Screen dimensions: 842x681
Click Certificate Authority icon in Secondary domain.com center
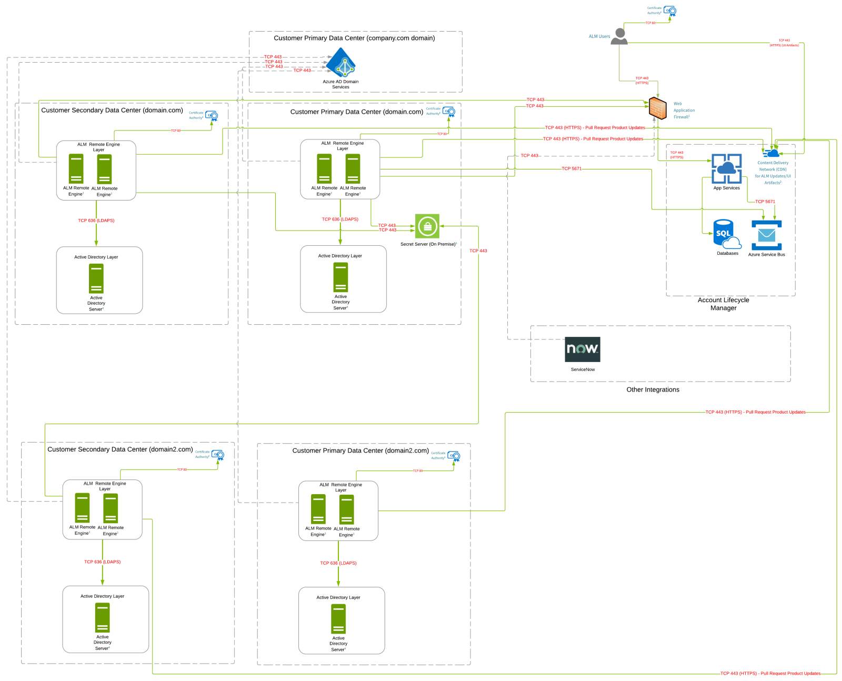click(212, 116)
